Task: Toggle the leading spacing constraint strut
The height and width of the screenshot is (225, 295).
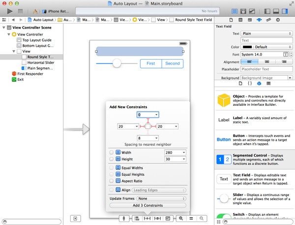Action: point(142,126)
